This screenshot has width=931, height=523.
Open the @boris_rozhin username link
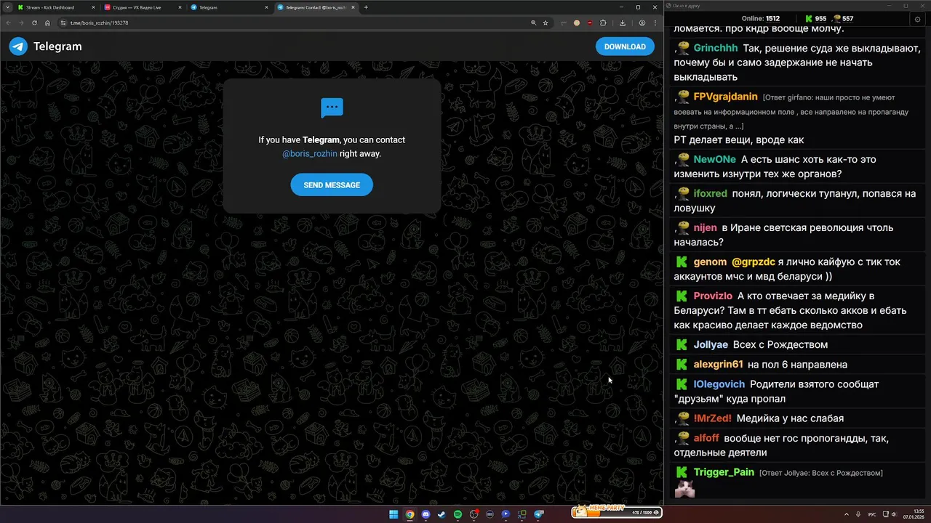(x=310, y=154)
